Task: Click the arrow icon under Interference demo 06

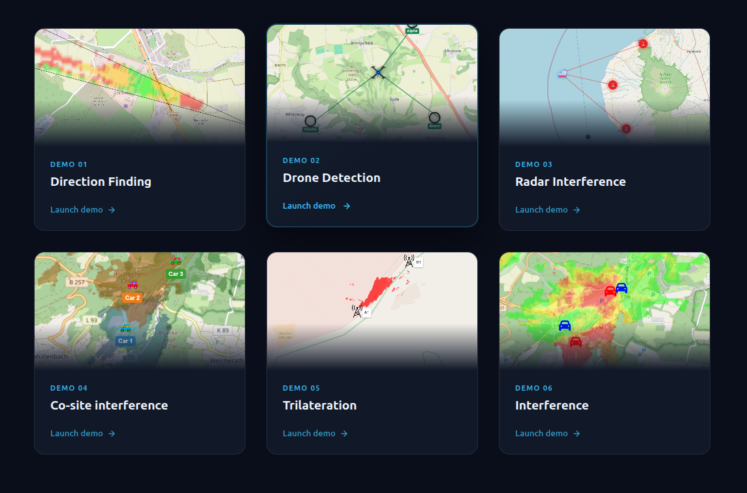Action: (x=577, y=434)
